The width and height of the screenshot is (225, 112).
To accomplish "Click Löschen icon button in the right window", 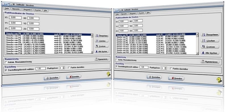I will tap(210, 41).
